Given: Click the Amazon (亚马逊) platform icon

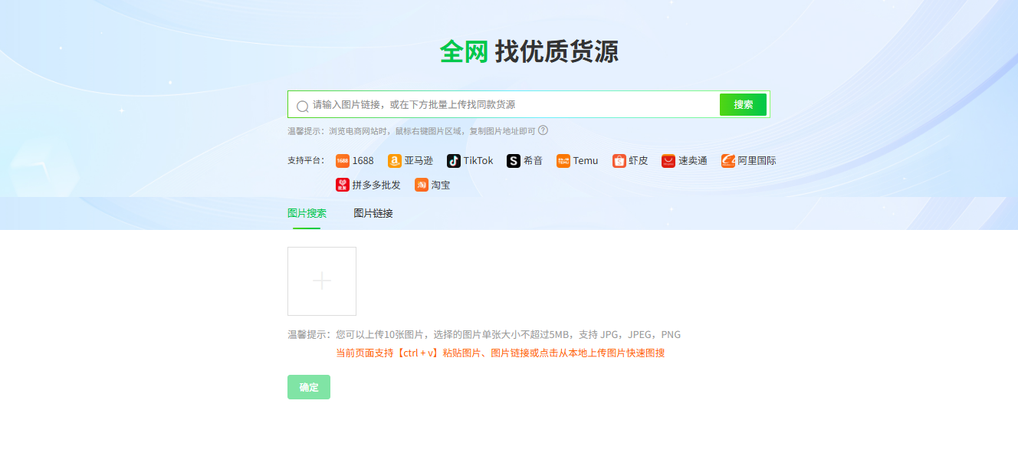Looking at the screenshot, I should click(x=396, y=161).
